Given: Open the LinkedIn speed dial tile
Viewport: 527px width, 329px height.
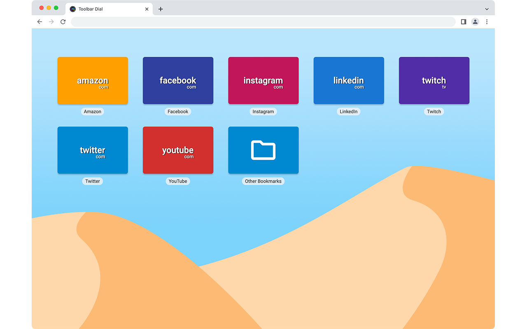Looking at the screenshot, I should coord(349,81).
